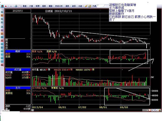Image resolution: width=162 pixels, height=121 pixels.
Task: Open the 看盤 menu
Action: click(x=25, y=6)
